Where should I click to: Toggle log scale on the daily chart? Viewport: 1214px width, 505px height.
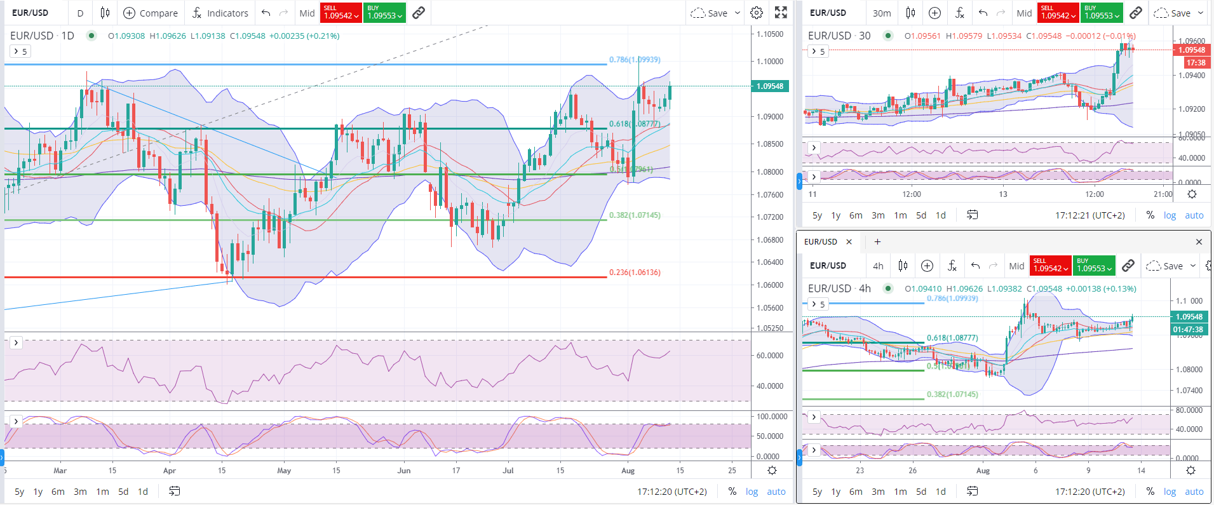click(x=752, y=492)
